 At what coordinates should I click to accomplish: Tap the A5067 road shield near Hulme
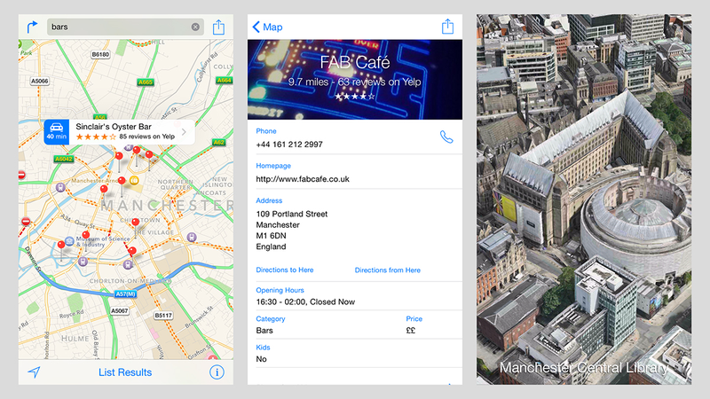pos(120,311)
